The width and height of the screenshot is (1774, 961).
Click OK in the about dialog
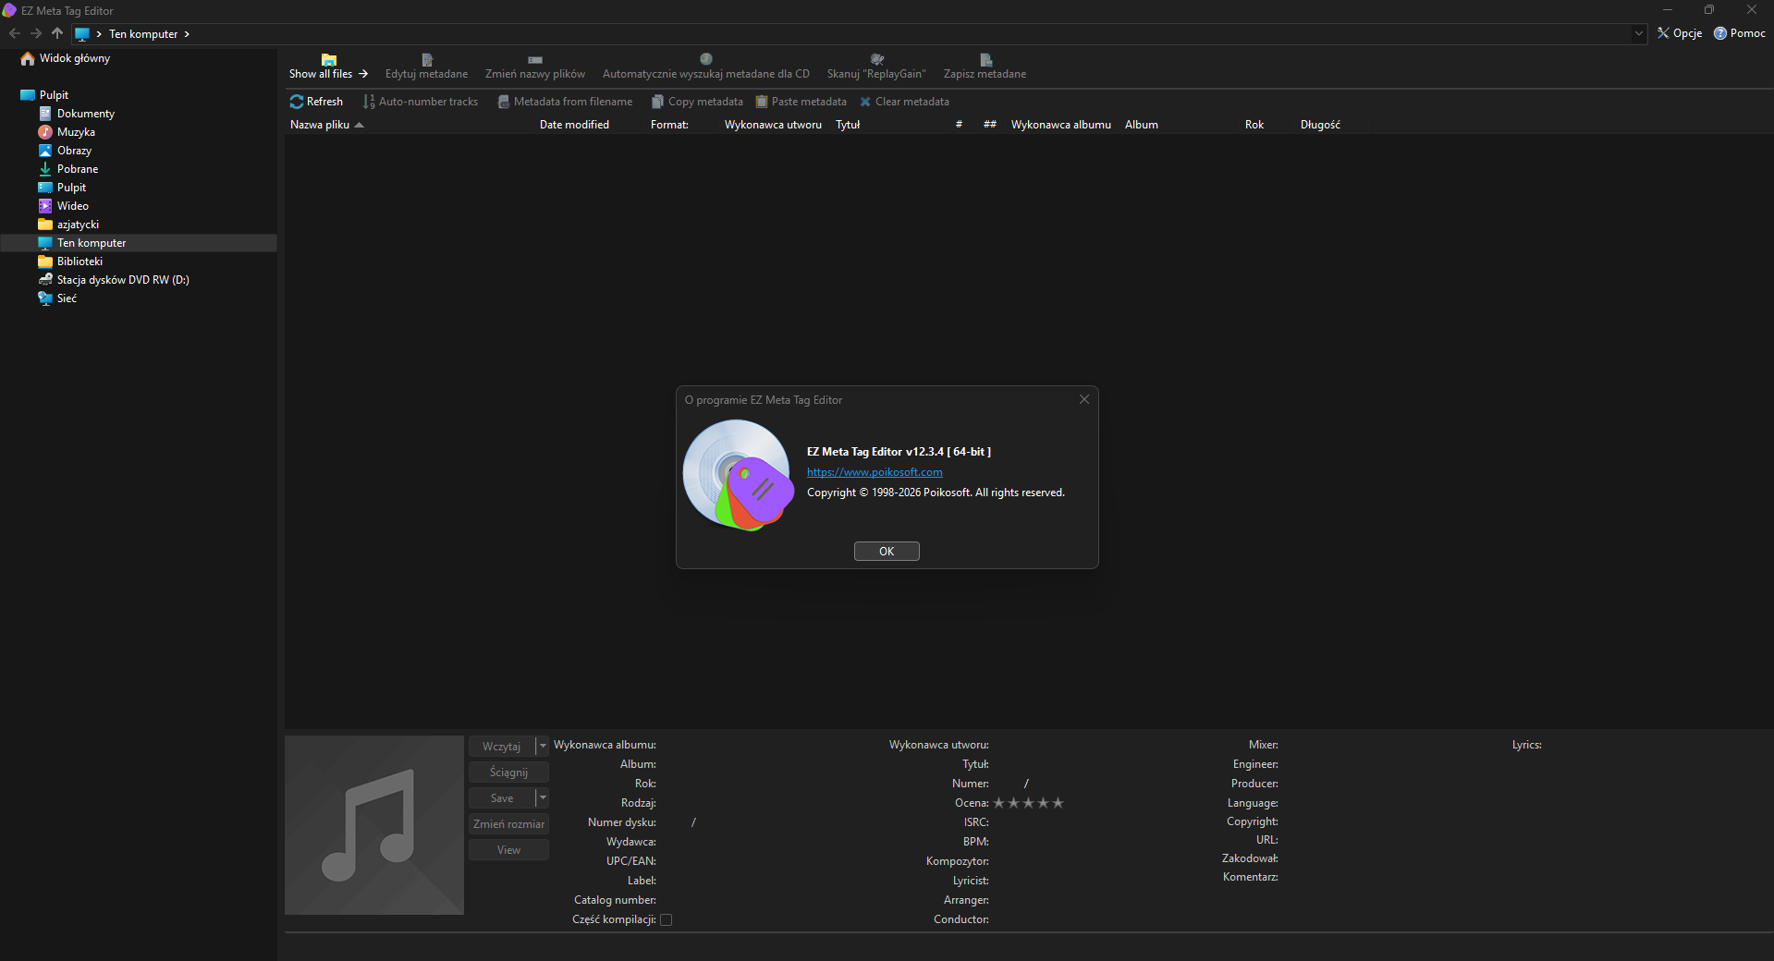(887, 552)
